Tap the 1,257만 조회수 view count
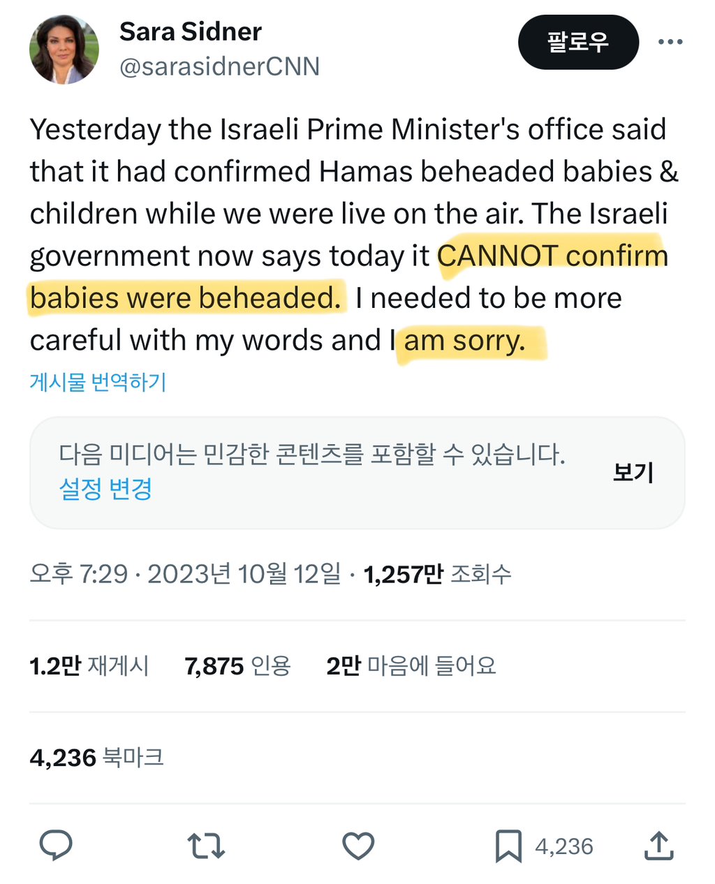Screen dimensions: 715x884 click(x=437, y=574)
